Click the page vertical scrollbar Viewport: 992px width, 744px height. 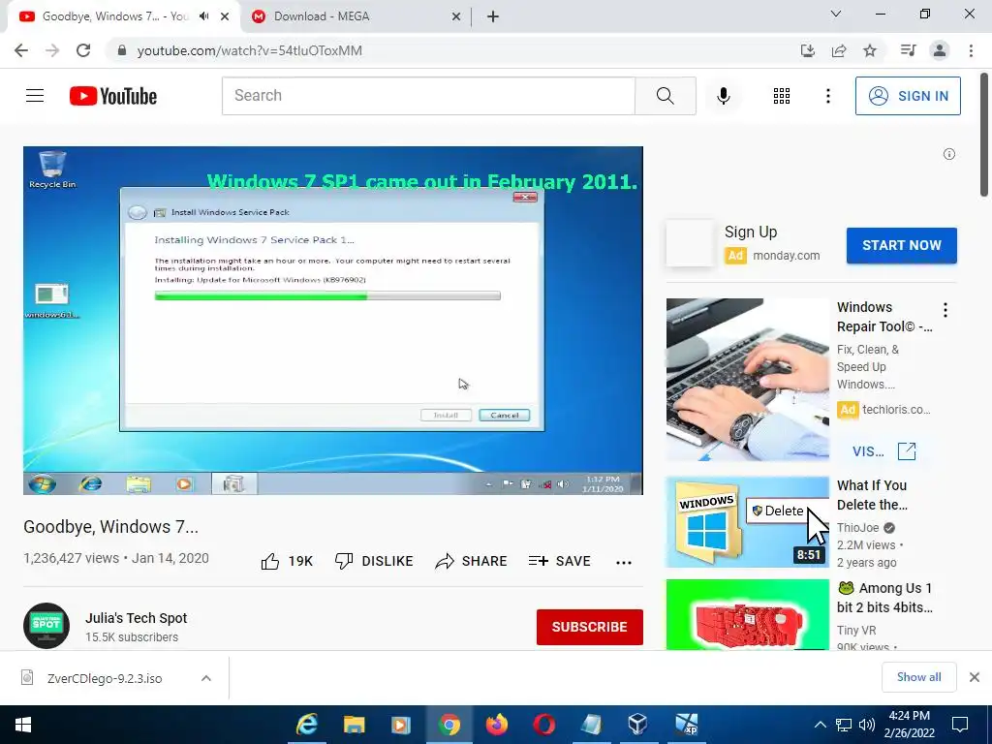(984, 135)
